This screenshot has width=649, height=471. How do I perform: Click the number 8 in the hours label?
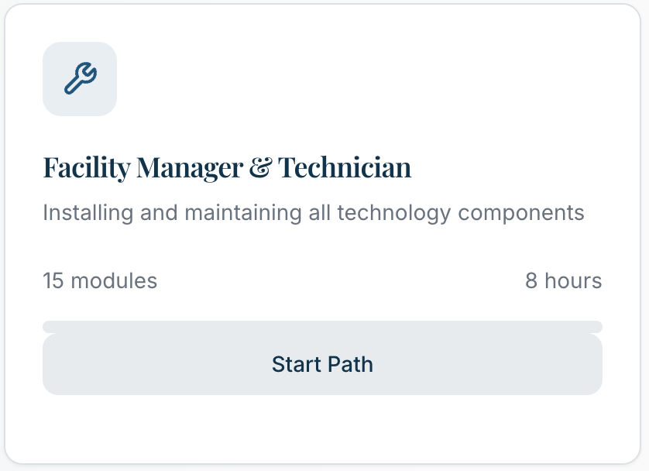(531, 280)
